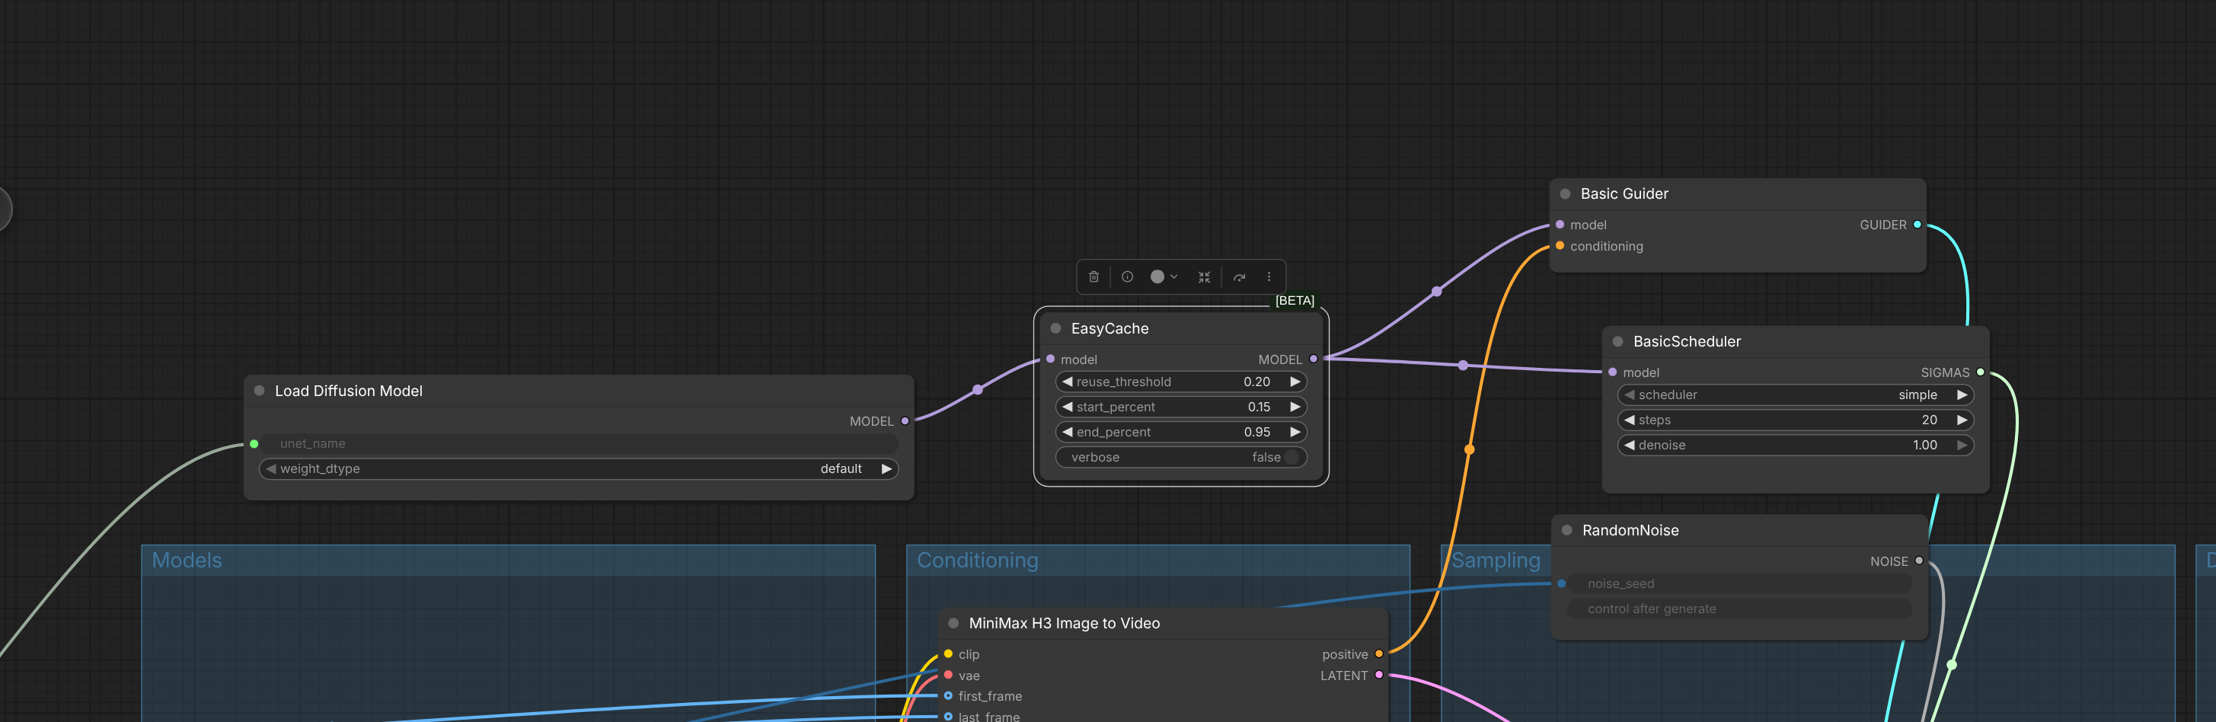Open node info from the selection toolbar

point(1127,277)
